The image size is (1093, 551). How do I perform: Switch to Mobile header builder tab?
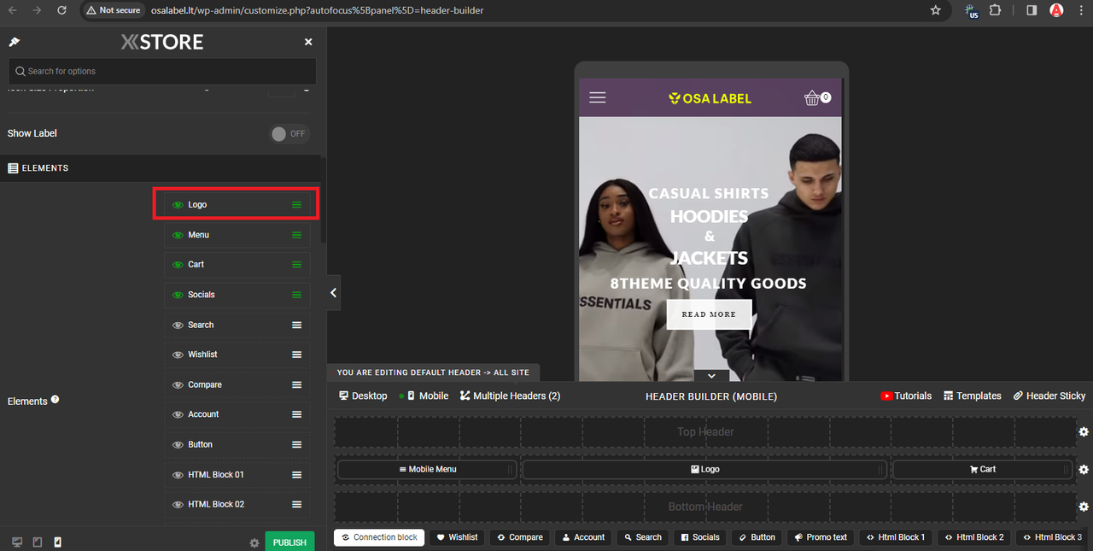tap(427, 396)
